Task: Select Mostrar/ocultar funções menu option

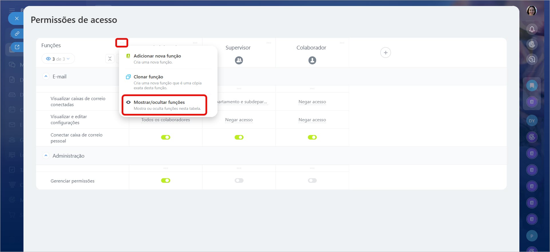Action: 159,102
